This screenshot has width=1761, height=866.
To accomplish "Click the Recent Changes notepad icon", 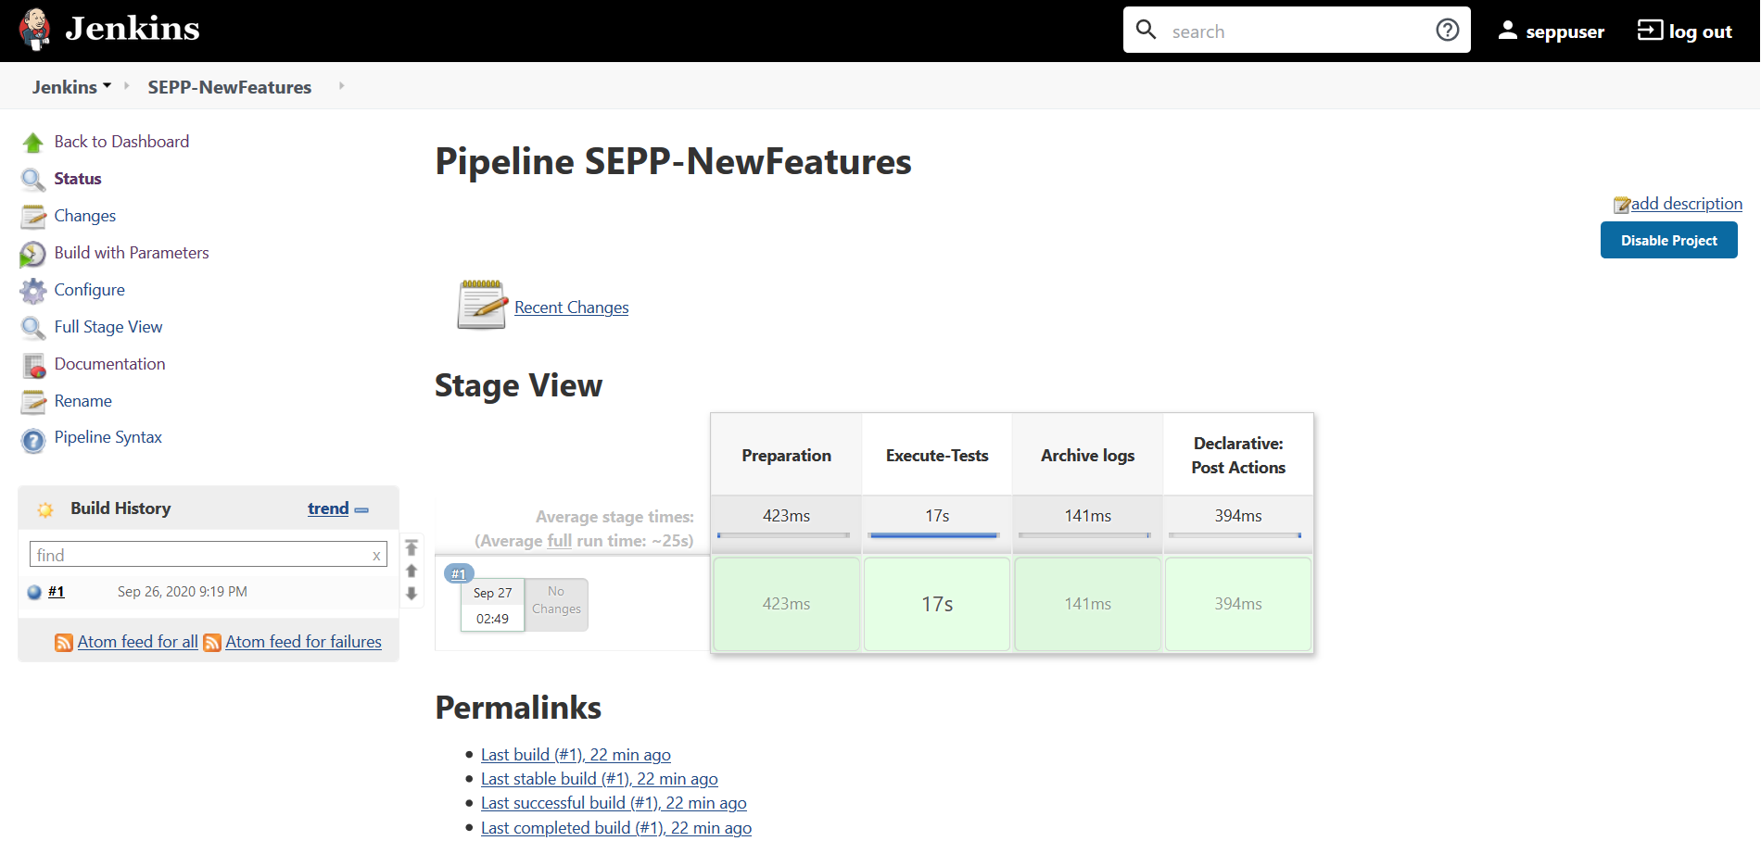I will (x=482, y=305).
